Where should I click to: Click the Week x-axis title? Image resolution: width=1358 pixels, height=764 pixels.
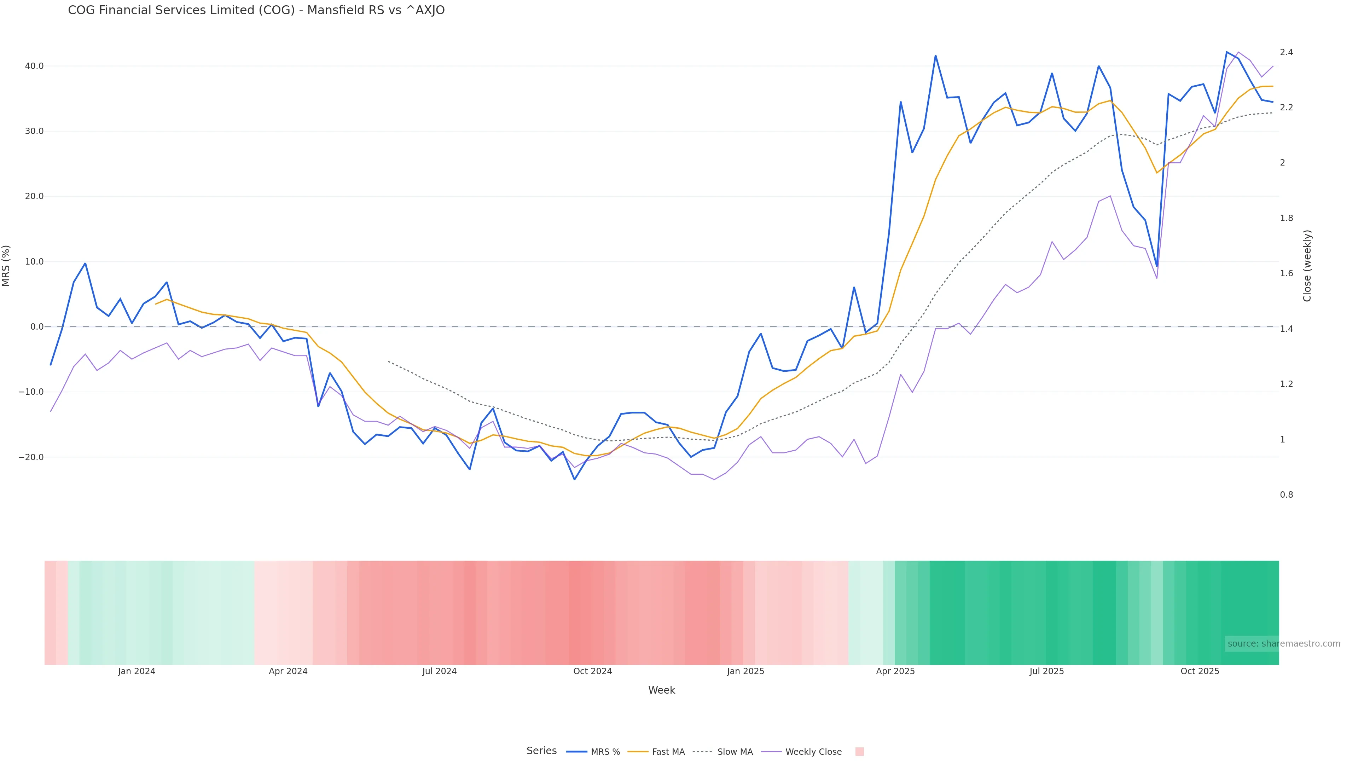[x=662, y=690]
